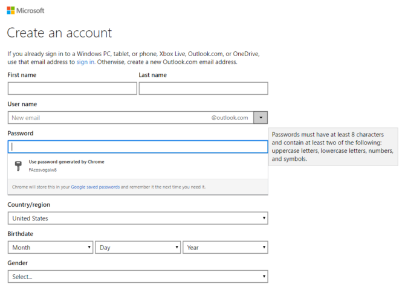Choose 'Use password generated by Chrome' suggestion

[138, 166]
